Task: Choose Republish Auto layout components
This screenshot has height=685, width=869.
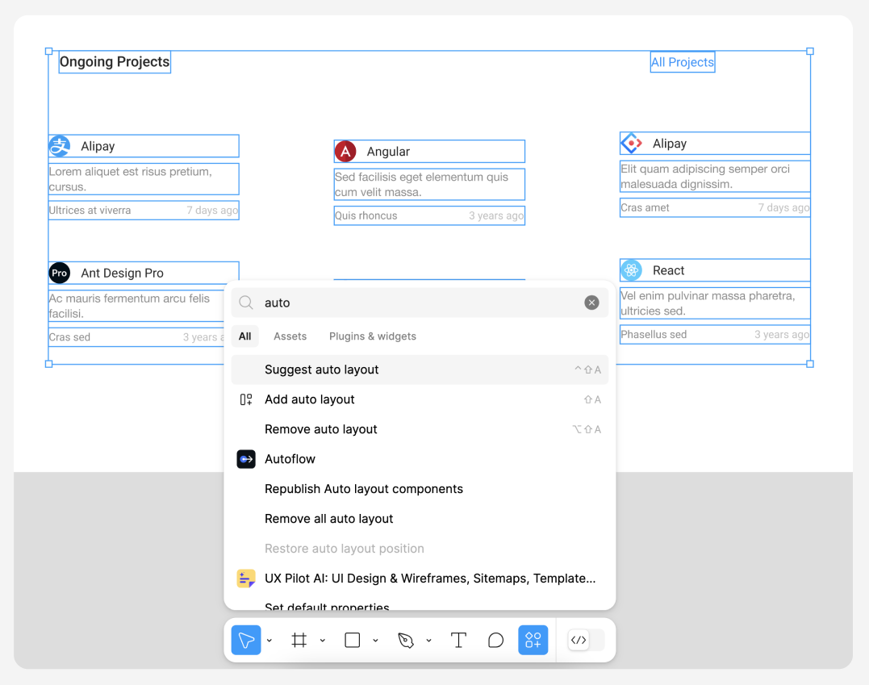Action: tap(420, 490)
